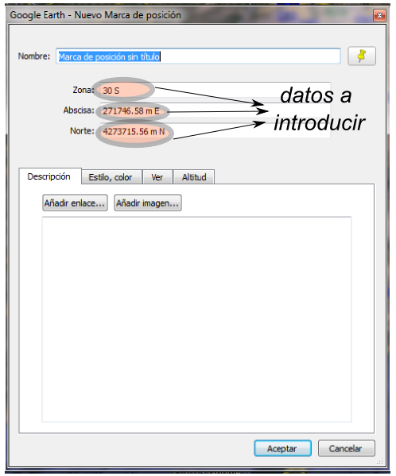This screenshot has width=396, height=476.
Task: Confirm with the Aceptar button
Action: point(282,448)
